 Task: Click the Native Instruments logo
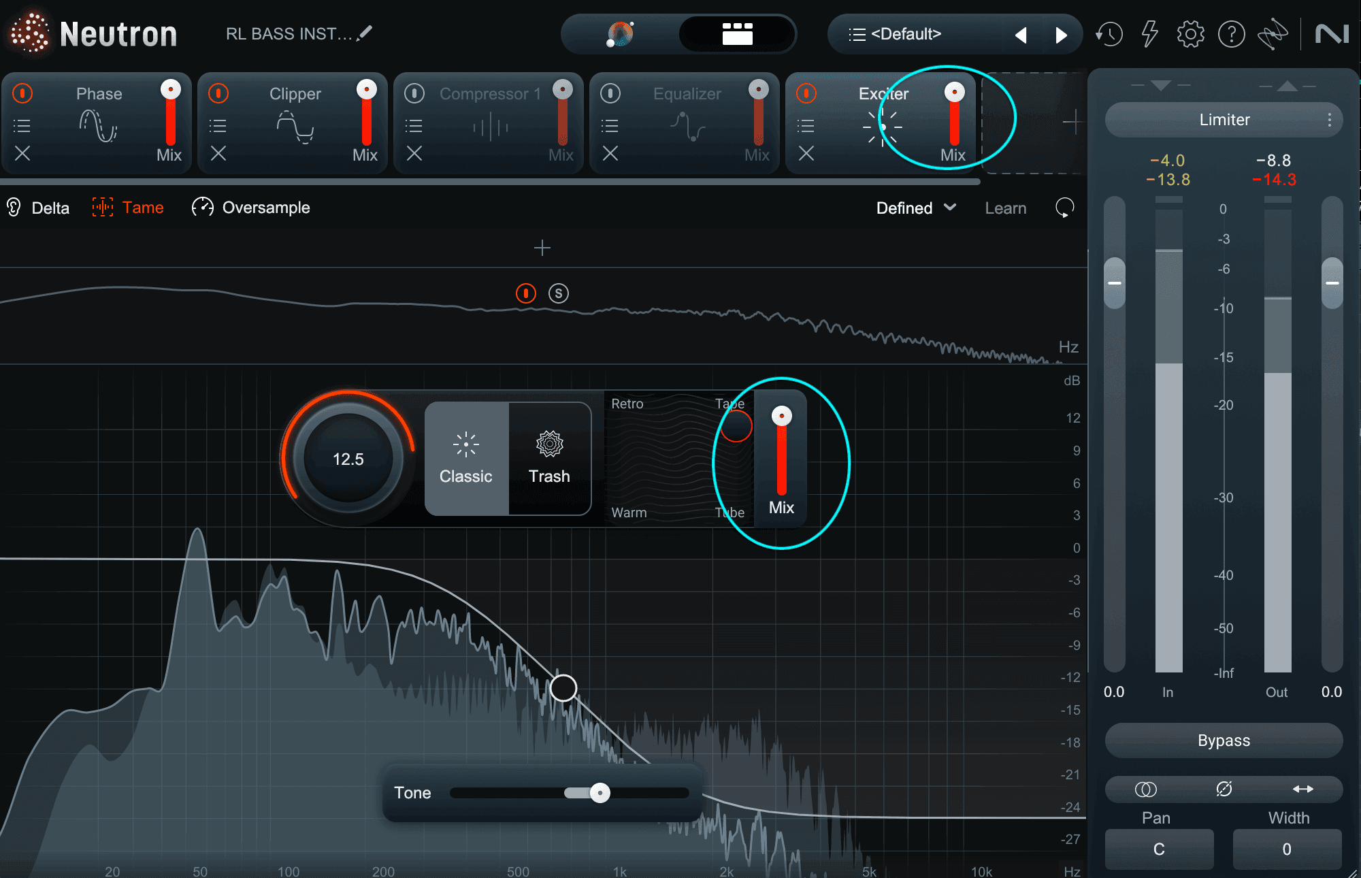(1332, 34)
